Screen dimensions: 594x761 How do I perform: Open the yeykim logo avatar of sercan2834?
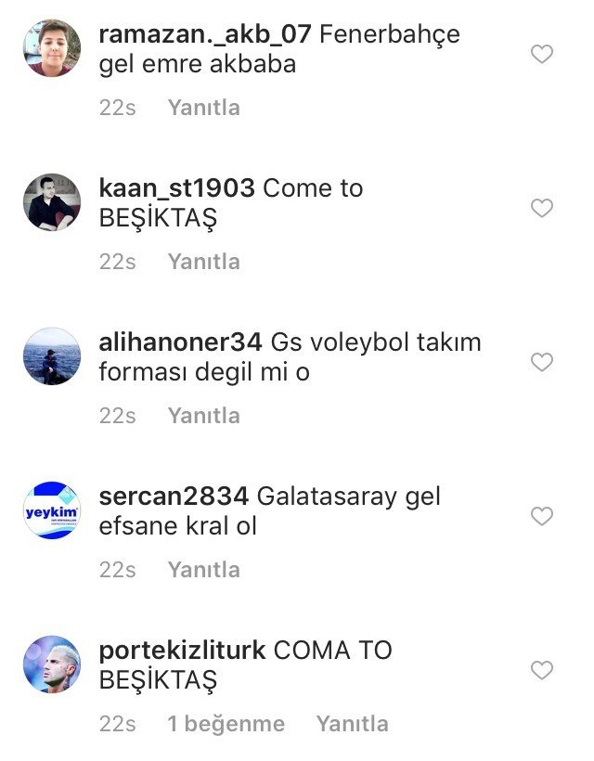[52, 510]
